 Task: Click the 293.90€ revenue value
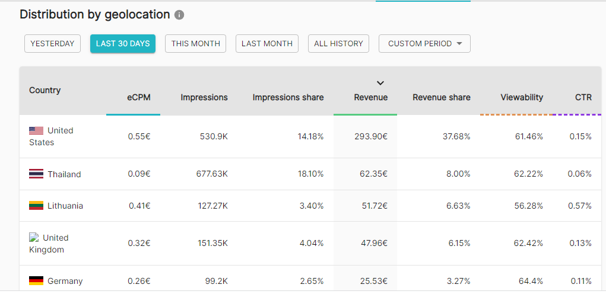[371, 136]
